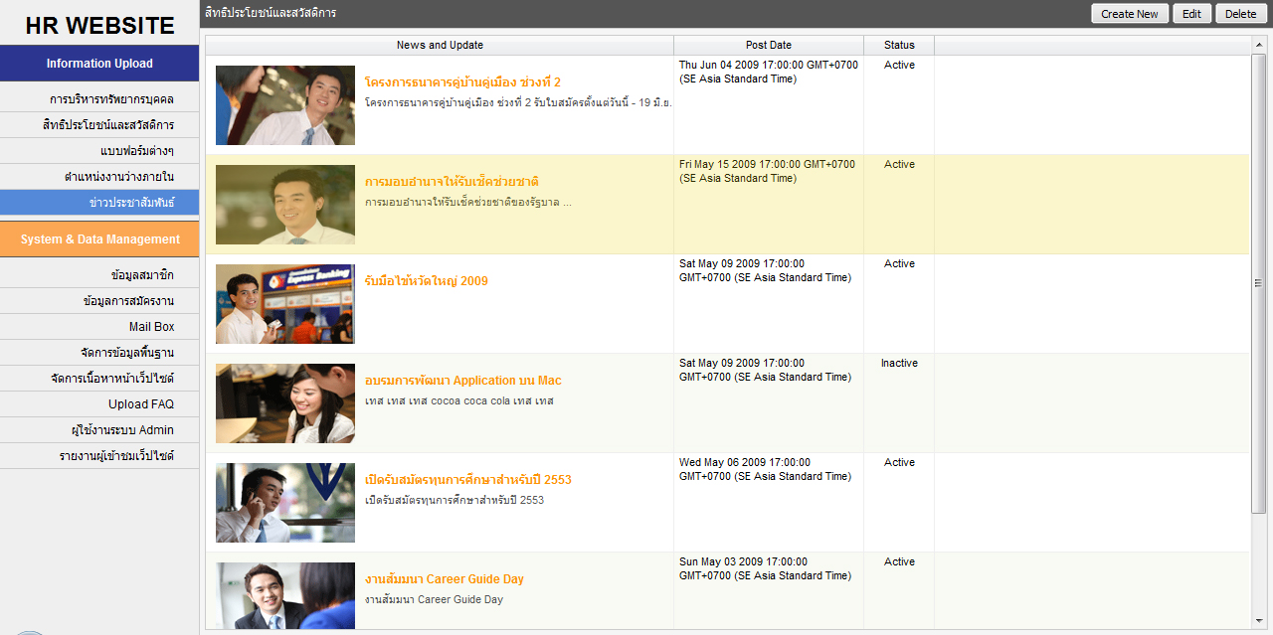This screenshot has width=1273, height=635.
Task: Open the thumbnail for รับมือไข้หวัดใหญ่ 2009
Action: click(x=285, y=304)
